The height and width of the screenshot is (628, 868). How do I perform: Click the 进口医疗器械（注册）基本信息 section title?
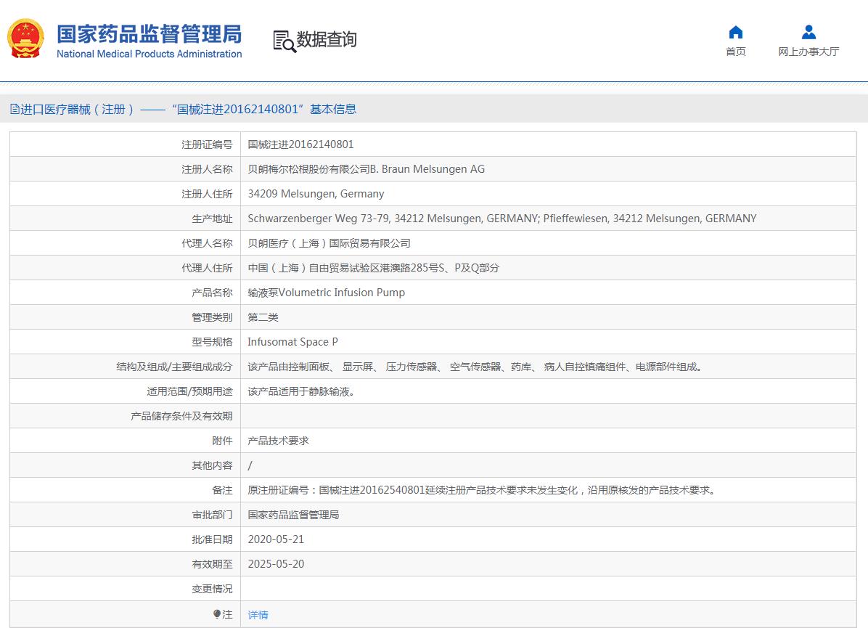click(188, 109)
